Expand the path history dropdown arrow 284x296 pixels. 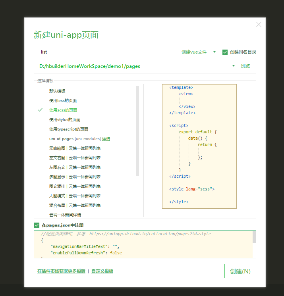pyautogui.click(x=234, y=66)
